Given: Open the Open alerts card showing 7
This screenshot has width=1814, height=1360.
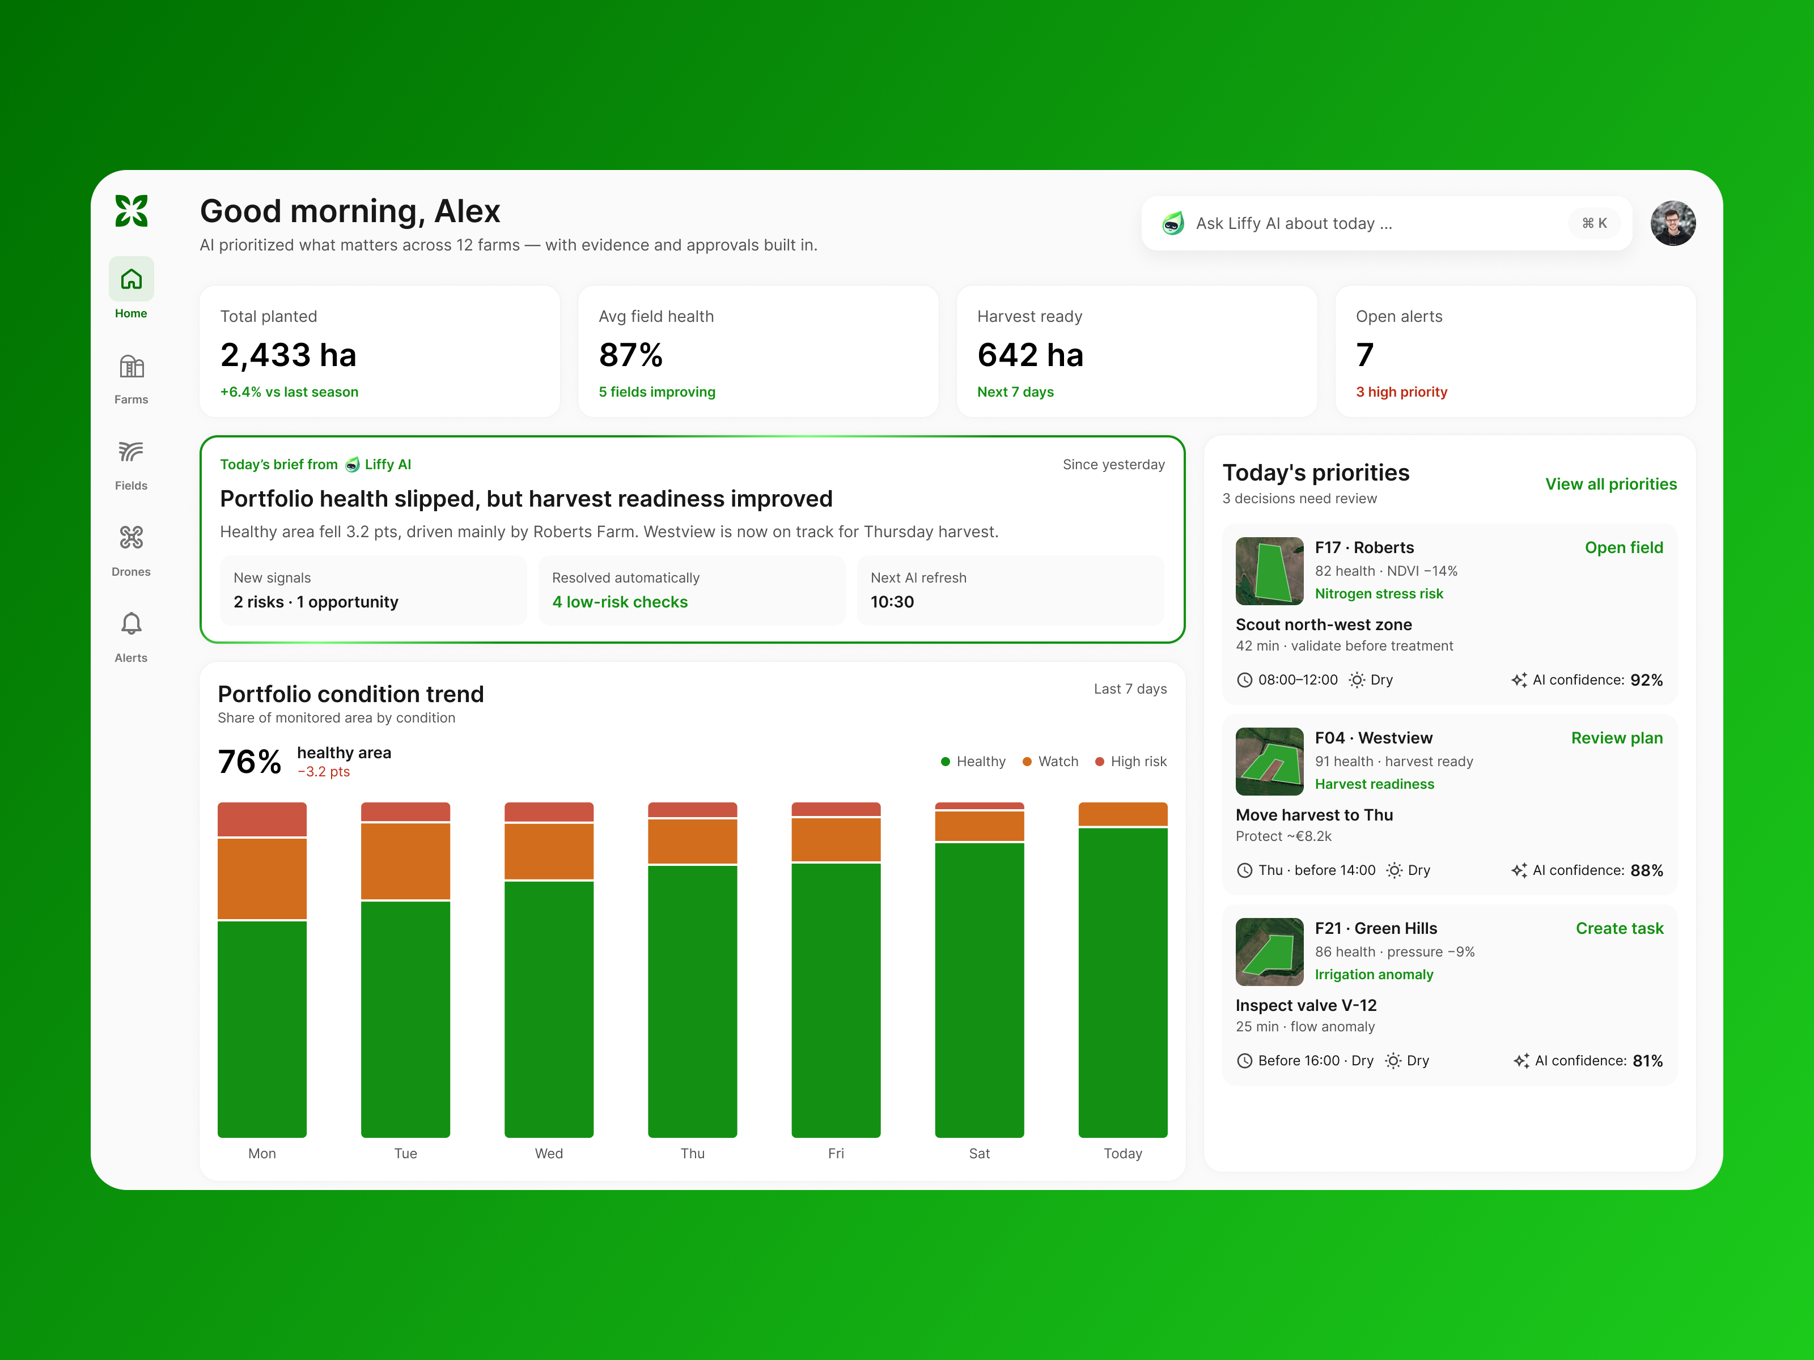Looking at the screenshot, I should point(1515,352).
